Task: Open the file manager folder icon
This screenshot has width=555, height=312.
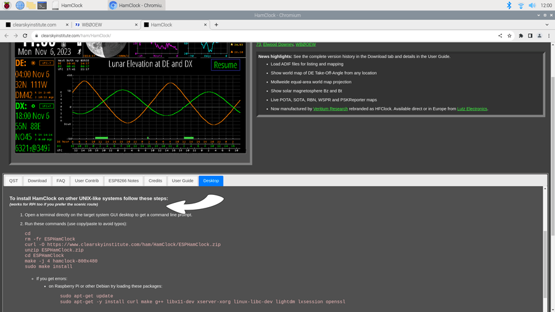Action: (31, 6)
